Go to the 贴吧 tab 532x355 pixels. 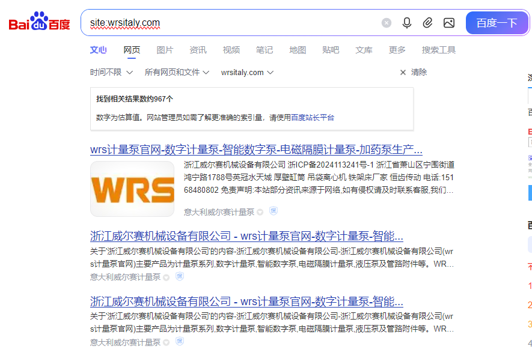click(x=331, y=50)
